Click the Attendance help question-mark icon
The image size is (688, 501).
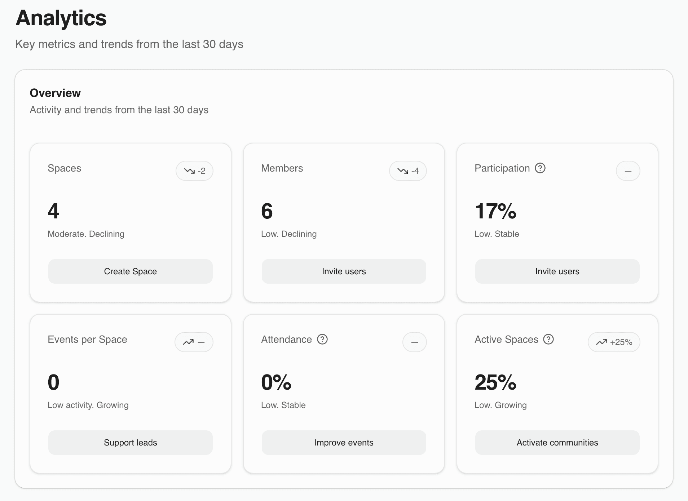click(322, 339)
